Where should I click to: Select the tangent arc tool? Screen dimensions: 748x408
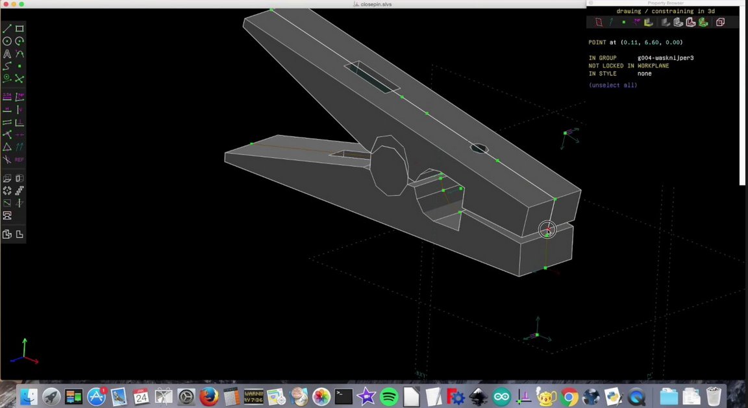pyautogui.click(x=19, y=53)
